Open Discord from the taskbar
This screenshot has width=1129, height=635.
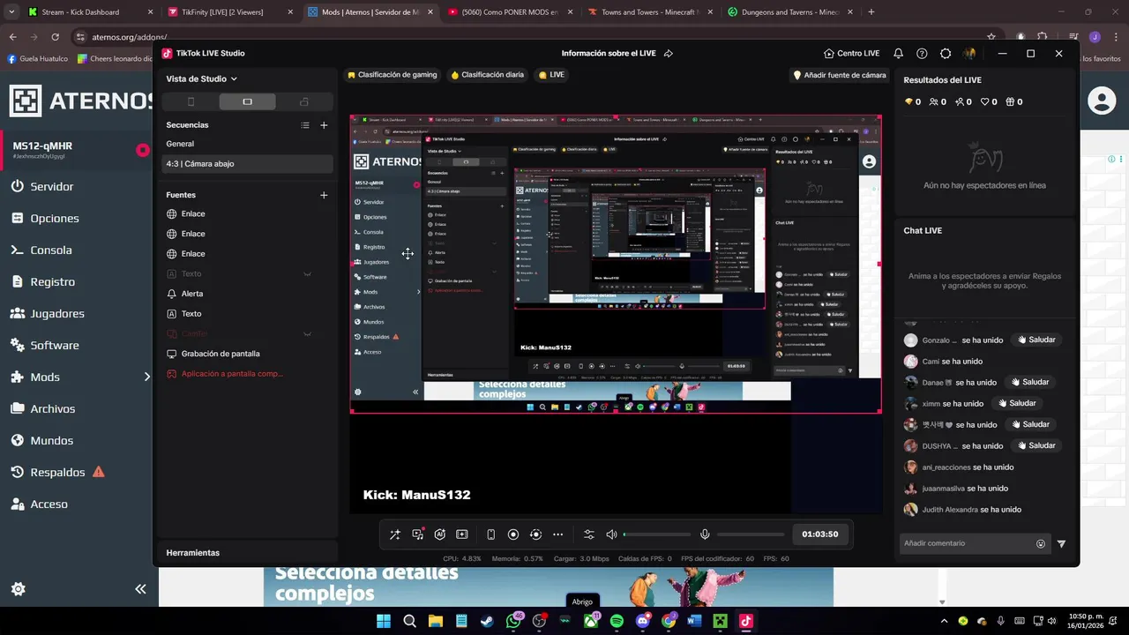pyautogui.click(x=643, y=621)
